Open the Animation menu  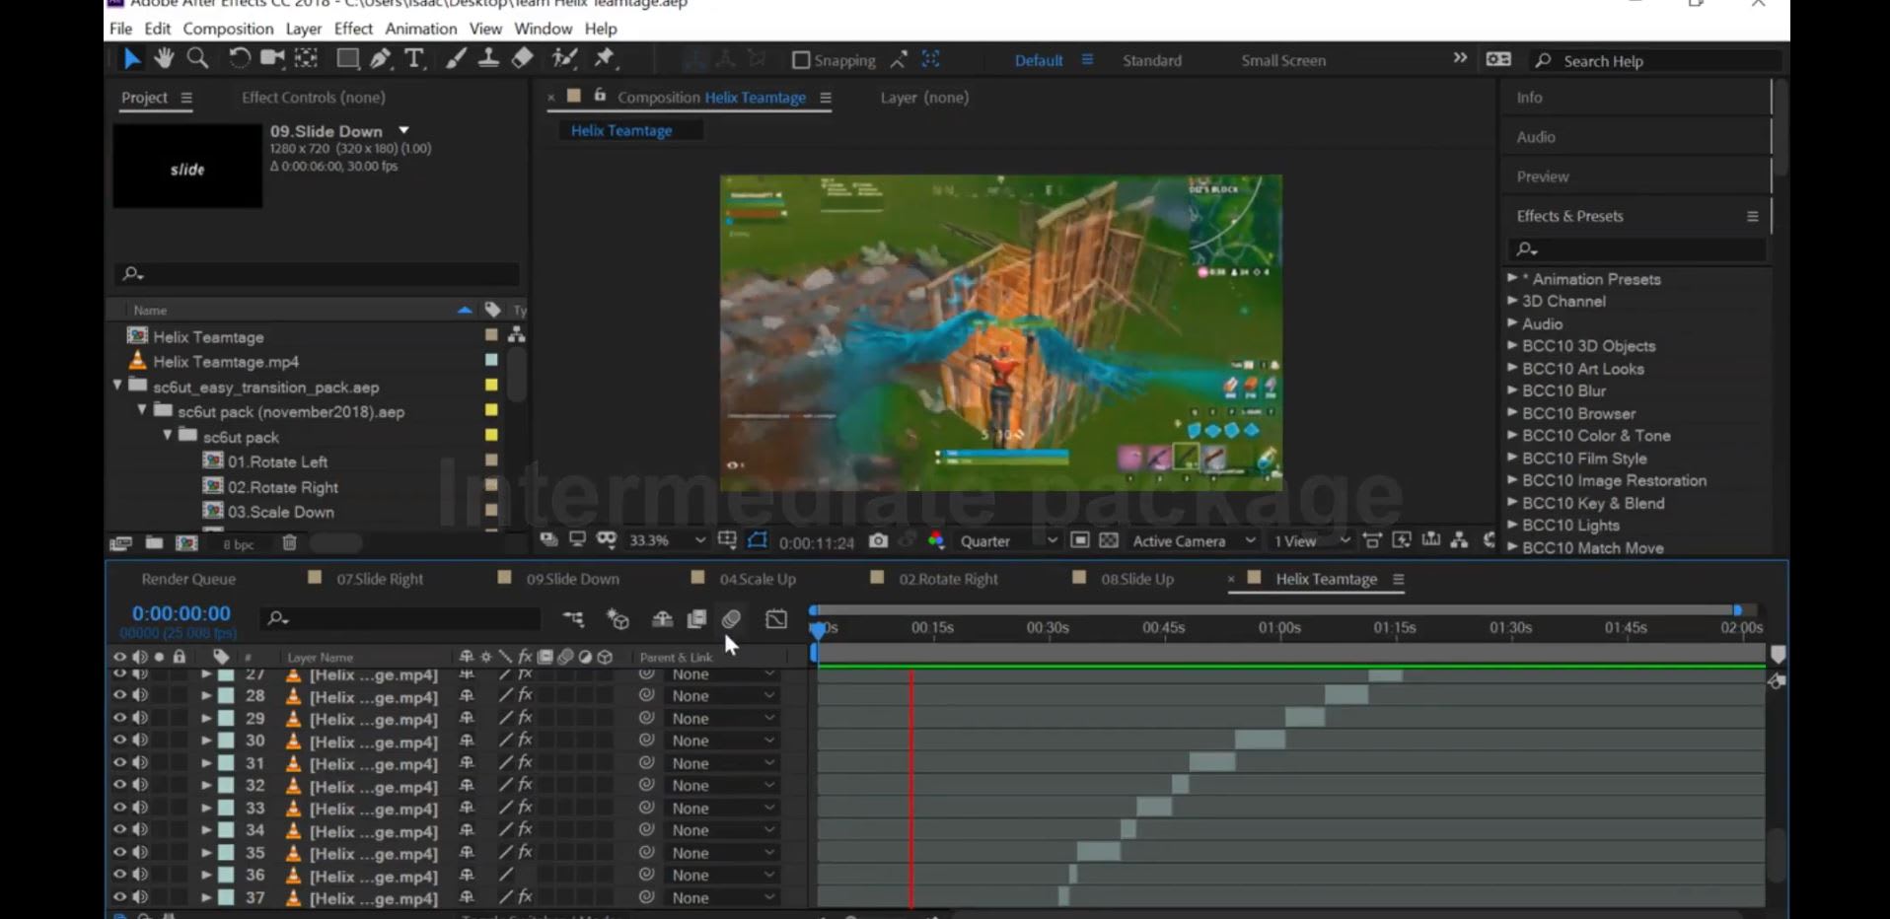pyautogui.click(x=421, y=29)
